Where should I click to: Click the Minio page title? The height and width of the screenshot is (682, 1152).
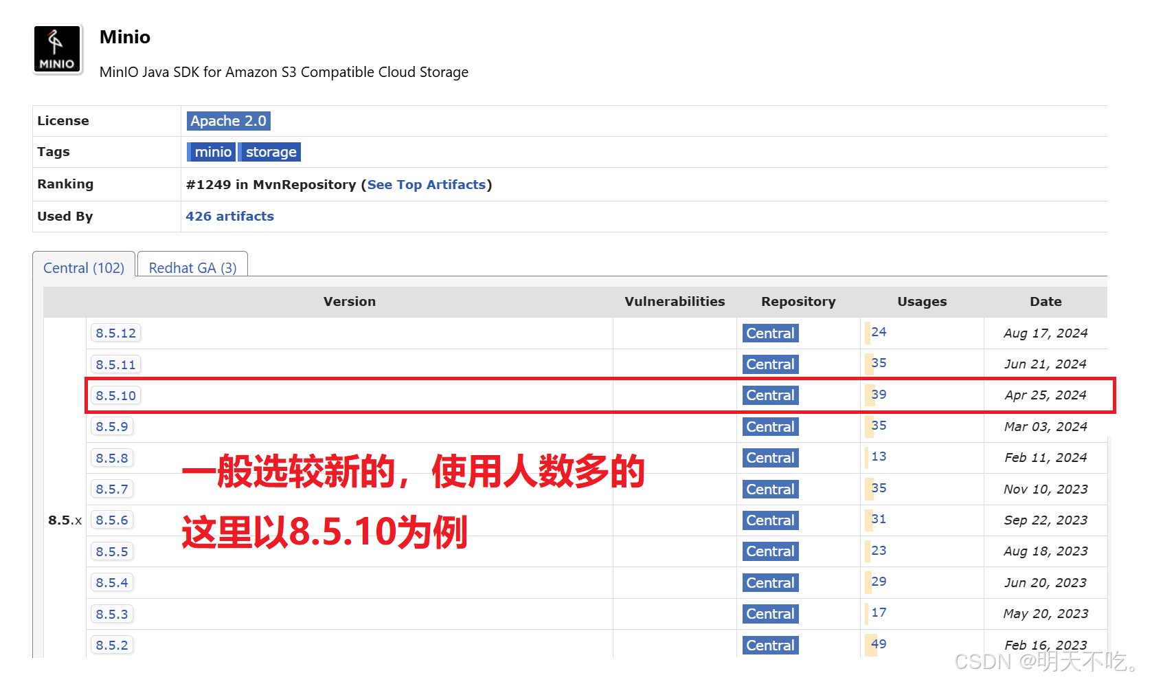coord(125,37)
